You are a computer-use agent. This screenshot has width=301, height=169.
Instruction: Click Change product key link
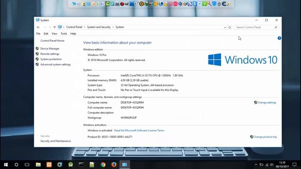pyautogui.click(x=265, y=137)
